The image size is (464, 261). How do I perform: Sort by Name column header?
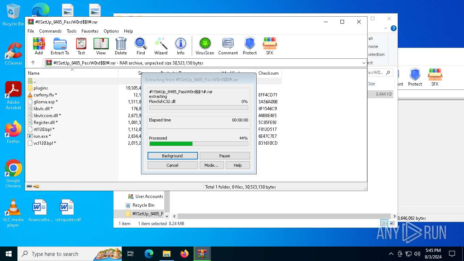tap(72, 73)
